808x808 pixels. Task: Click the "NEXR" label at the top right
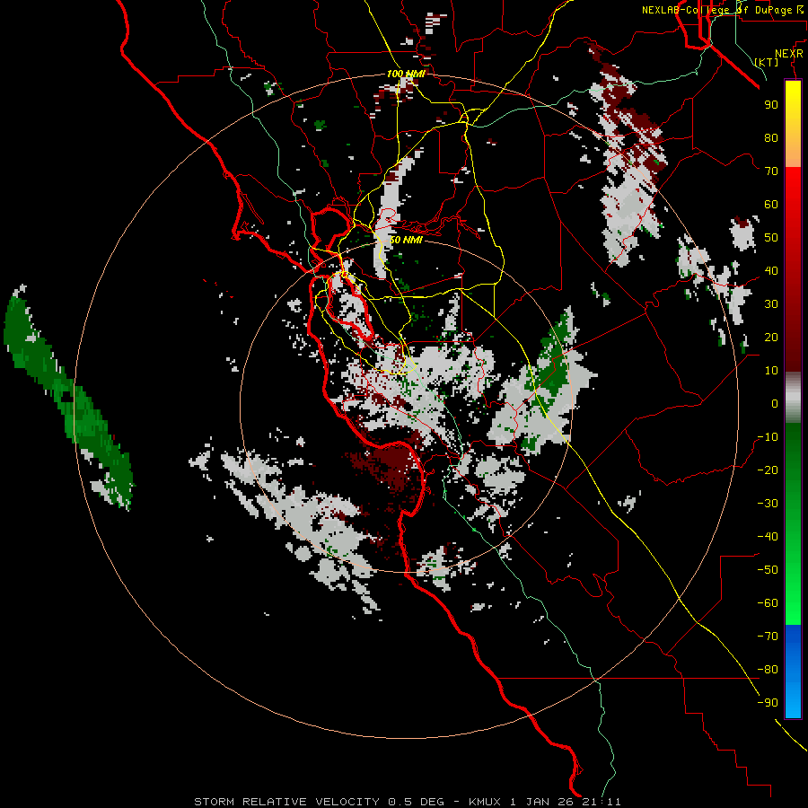tap(789, 54)
